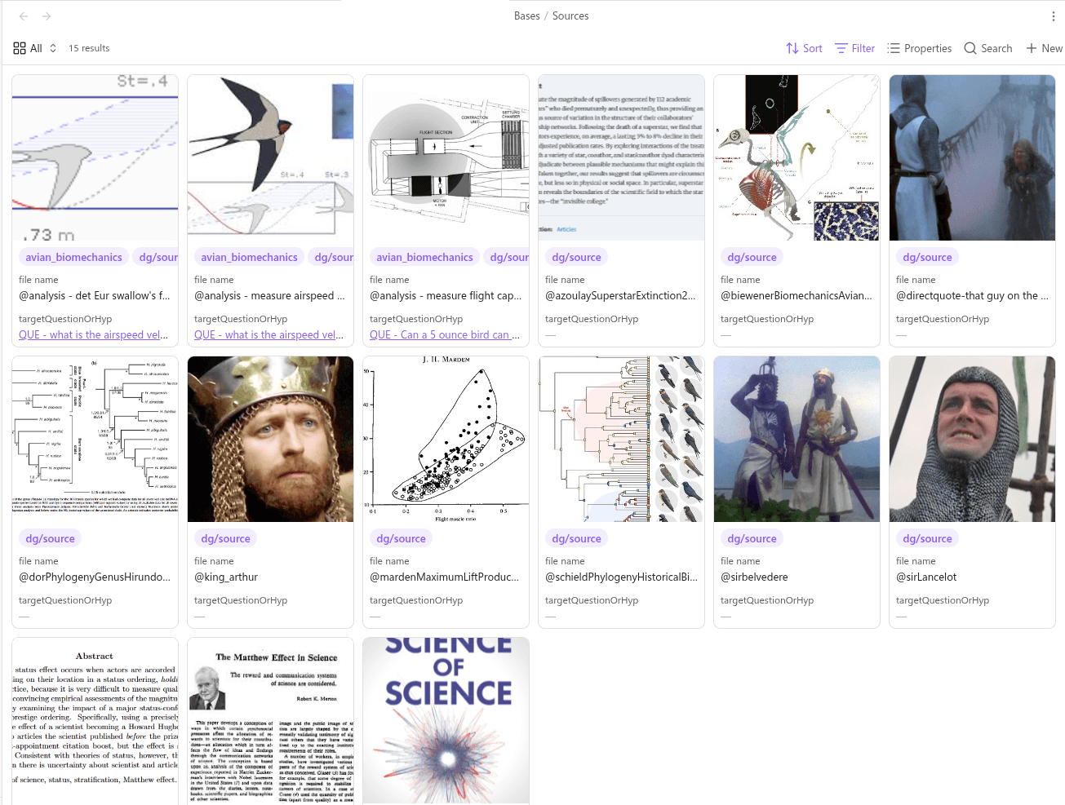Go forward with the right arrow icon
The width and height of the screenshot is (1065, 805).
pos(47,16)
